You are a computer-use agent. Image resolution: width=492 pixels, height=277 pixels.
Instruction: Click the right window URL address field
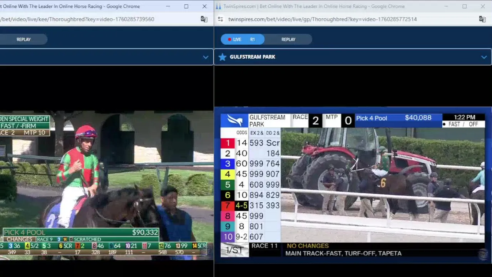tap(323, 19)
